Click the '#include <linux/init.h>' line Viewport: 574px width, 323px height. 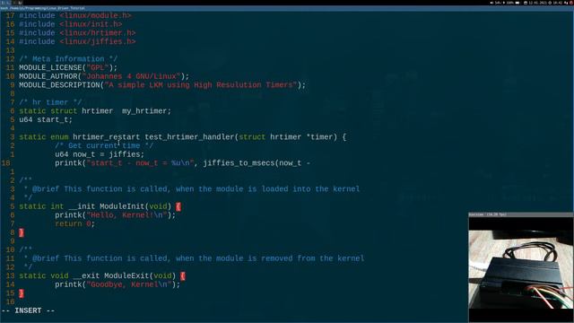tap(71, 24)
